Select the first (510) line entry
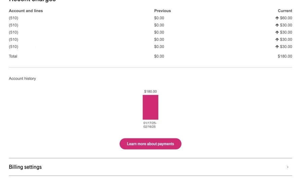Image resolution: width=298 pixels, height=195 pixels. tap(13, 18)
